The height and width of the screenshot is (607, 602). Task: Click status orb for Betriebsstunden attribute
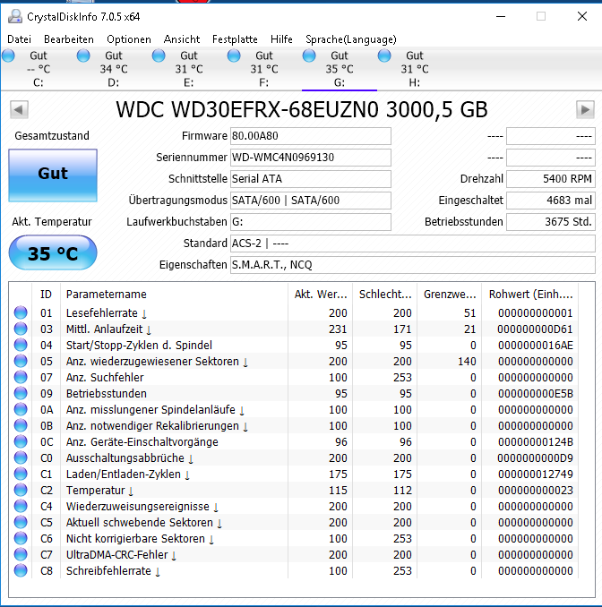pos(21,394)
